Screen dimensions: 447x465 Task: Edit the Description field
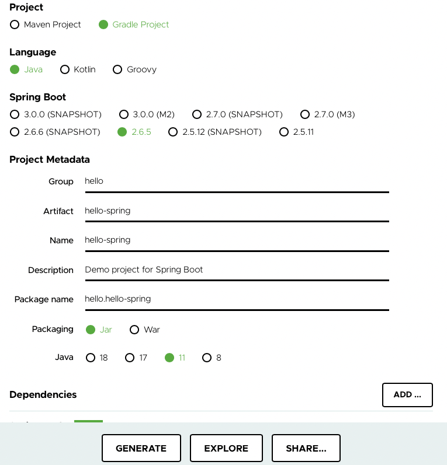coord(237,270)
